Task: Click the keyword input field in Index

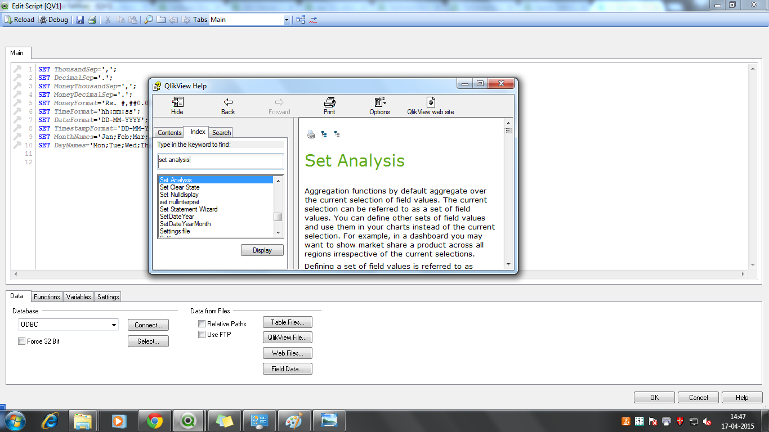Action: [x=221, y=160]
